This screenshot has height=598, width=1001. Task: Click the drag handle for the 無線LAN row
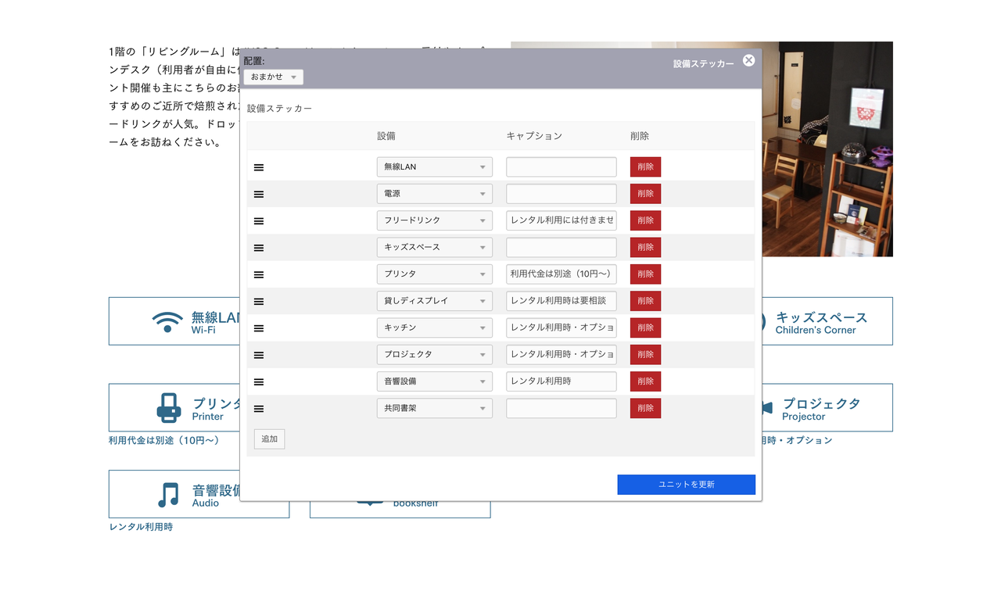[259, 167]
